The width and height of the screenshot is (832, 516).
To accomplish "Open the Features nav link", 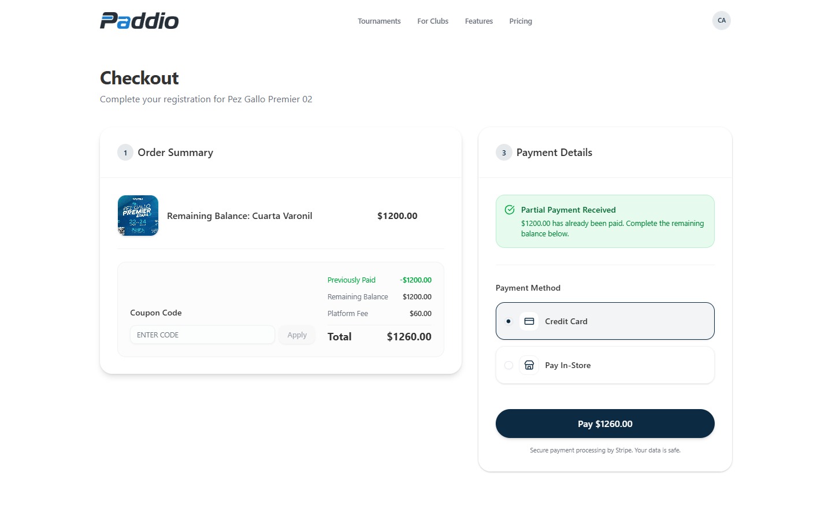I will tap(479, 21).
